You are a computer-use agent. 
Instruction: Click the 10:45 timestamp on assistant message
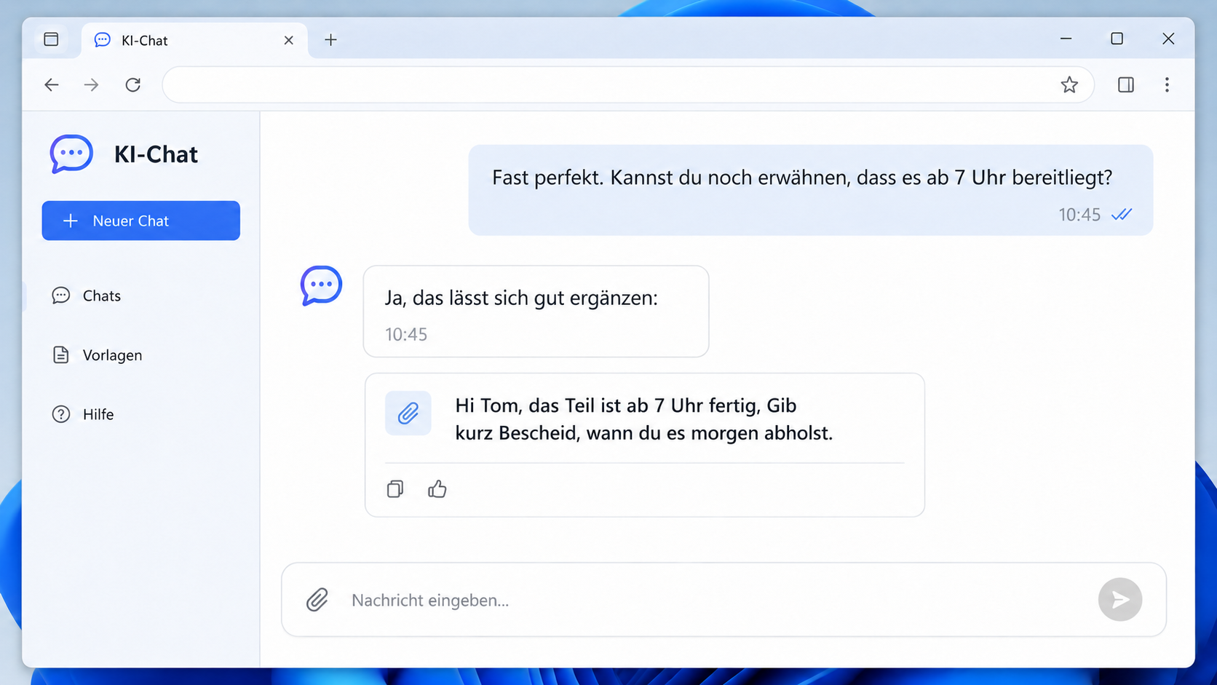[406, 335]
